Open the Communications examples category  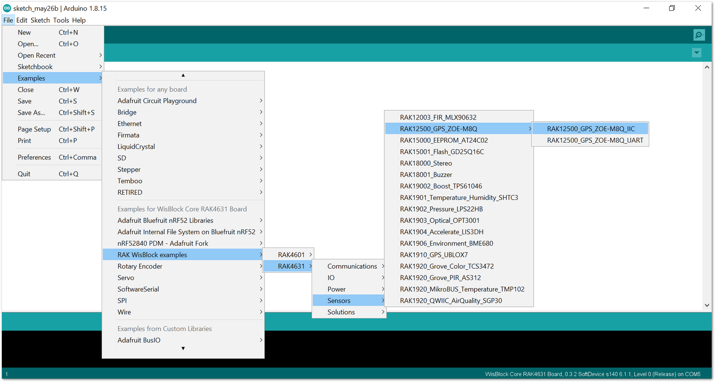[349, 266]
